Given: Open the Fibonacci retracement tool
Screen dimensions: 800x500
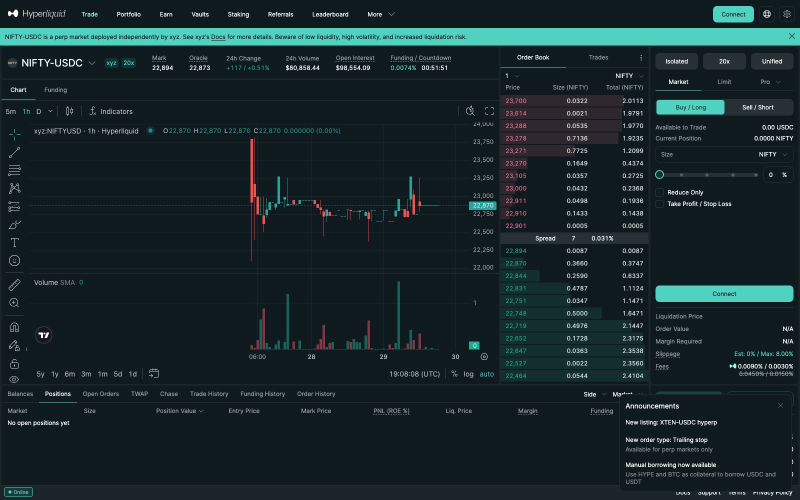Looking at the screenshot, I should point(14,170).
